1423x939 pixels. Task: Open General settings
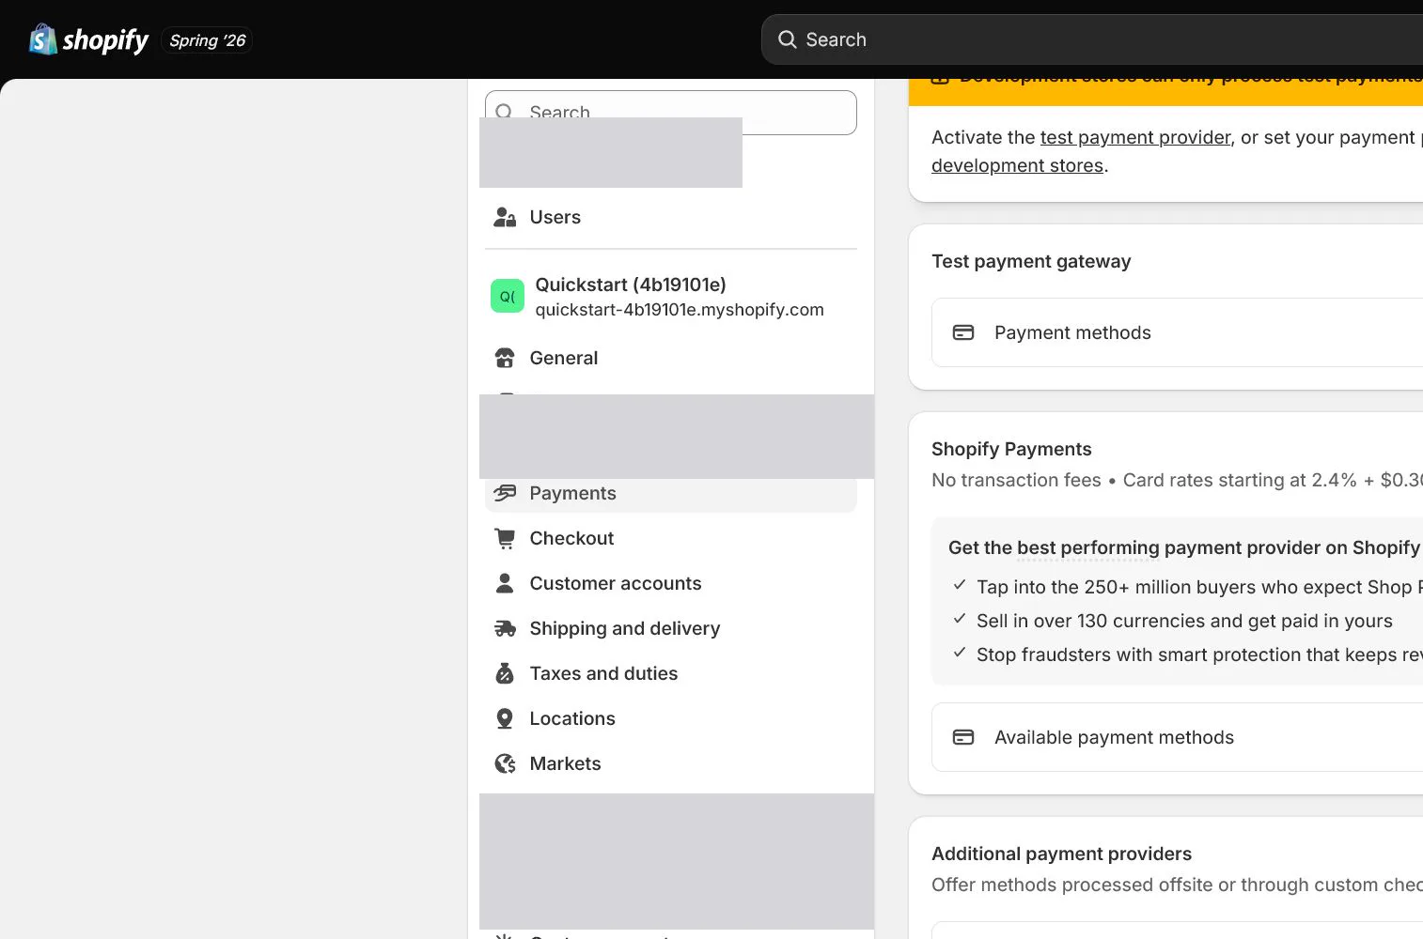(x=670, y=358)
